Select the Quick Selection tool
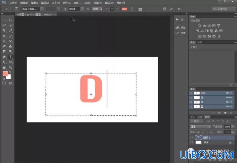This screenshot has width=237, height=163. (x=10, y=25)
